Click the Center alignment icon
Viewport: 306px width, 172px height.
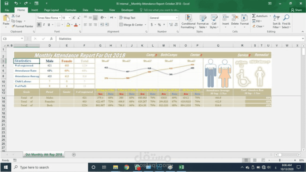point(90,25)
